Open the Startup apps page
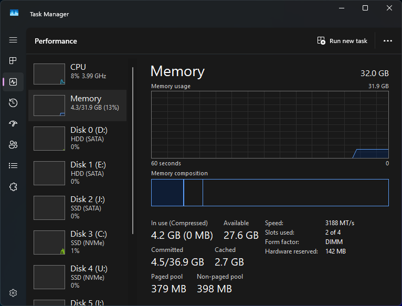Image resolution: width=402 pixels, height=306 pixels. (x=13, y=124)
